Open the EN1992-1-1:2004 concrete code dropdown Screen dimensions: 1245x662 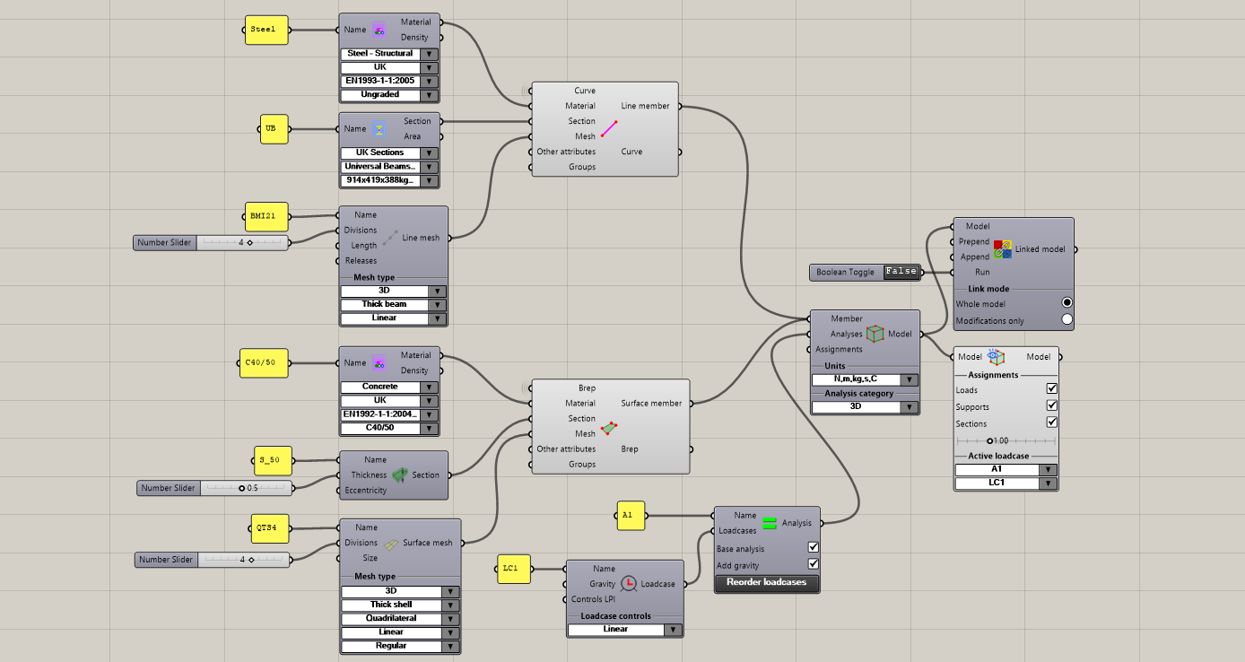(389, 414)
